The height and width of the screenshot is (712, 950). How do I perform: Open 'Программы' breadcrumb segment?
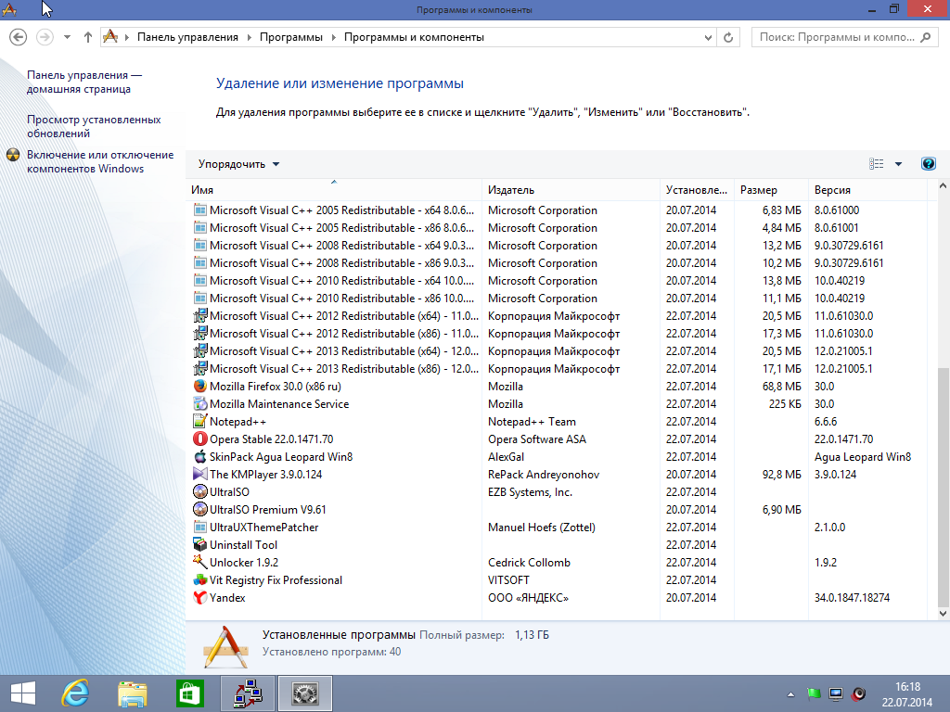coord(291,37)
